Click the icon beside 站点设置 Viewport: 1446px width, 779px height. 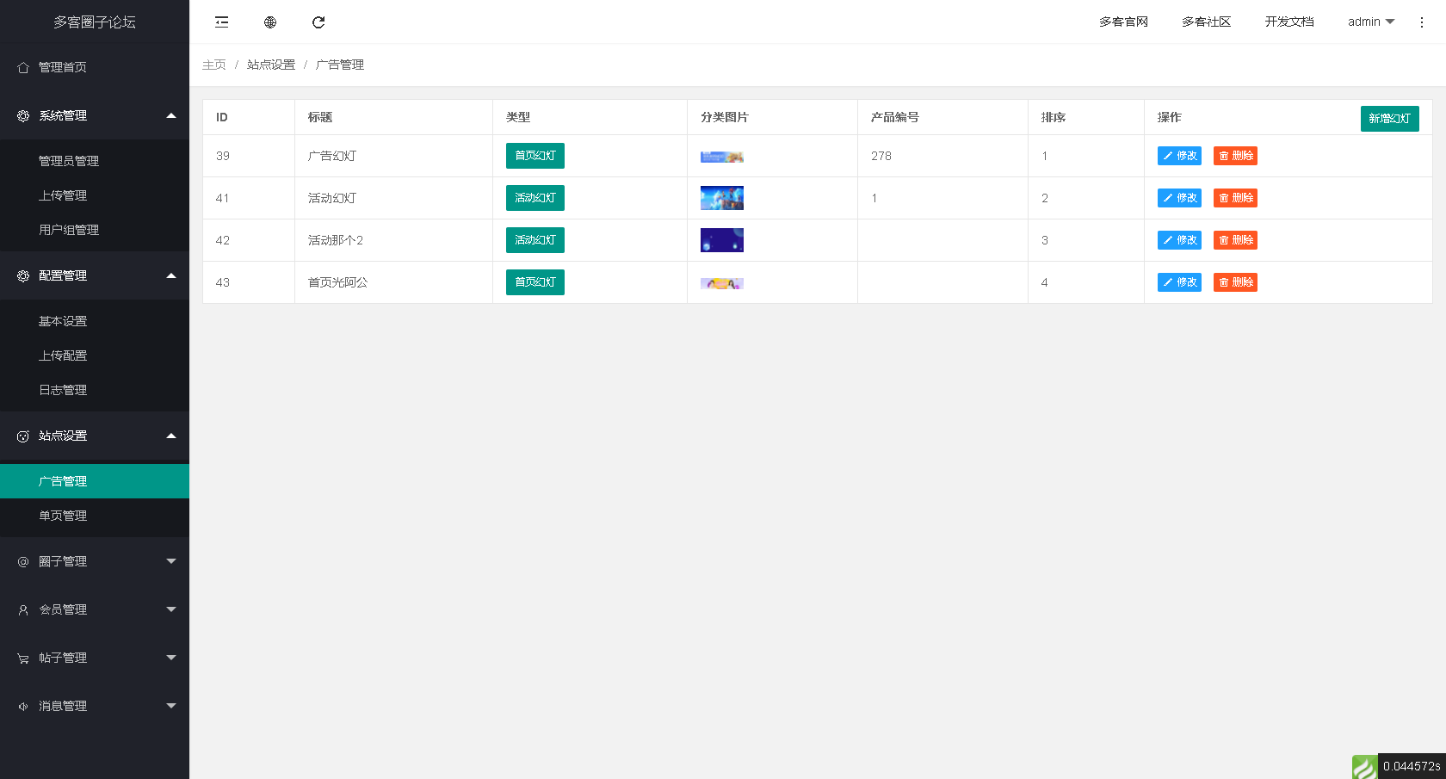pos(23,436)
